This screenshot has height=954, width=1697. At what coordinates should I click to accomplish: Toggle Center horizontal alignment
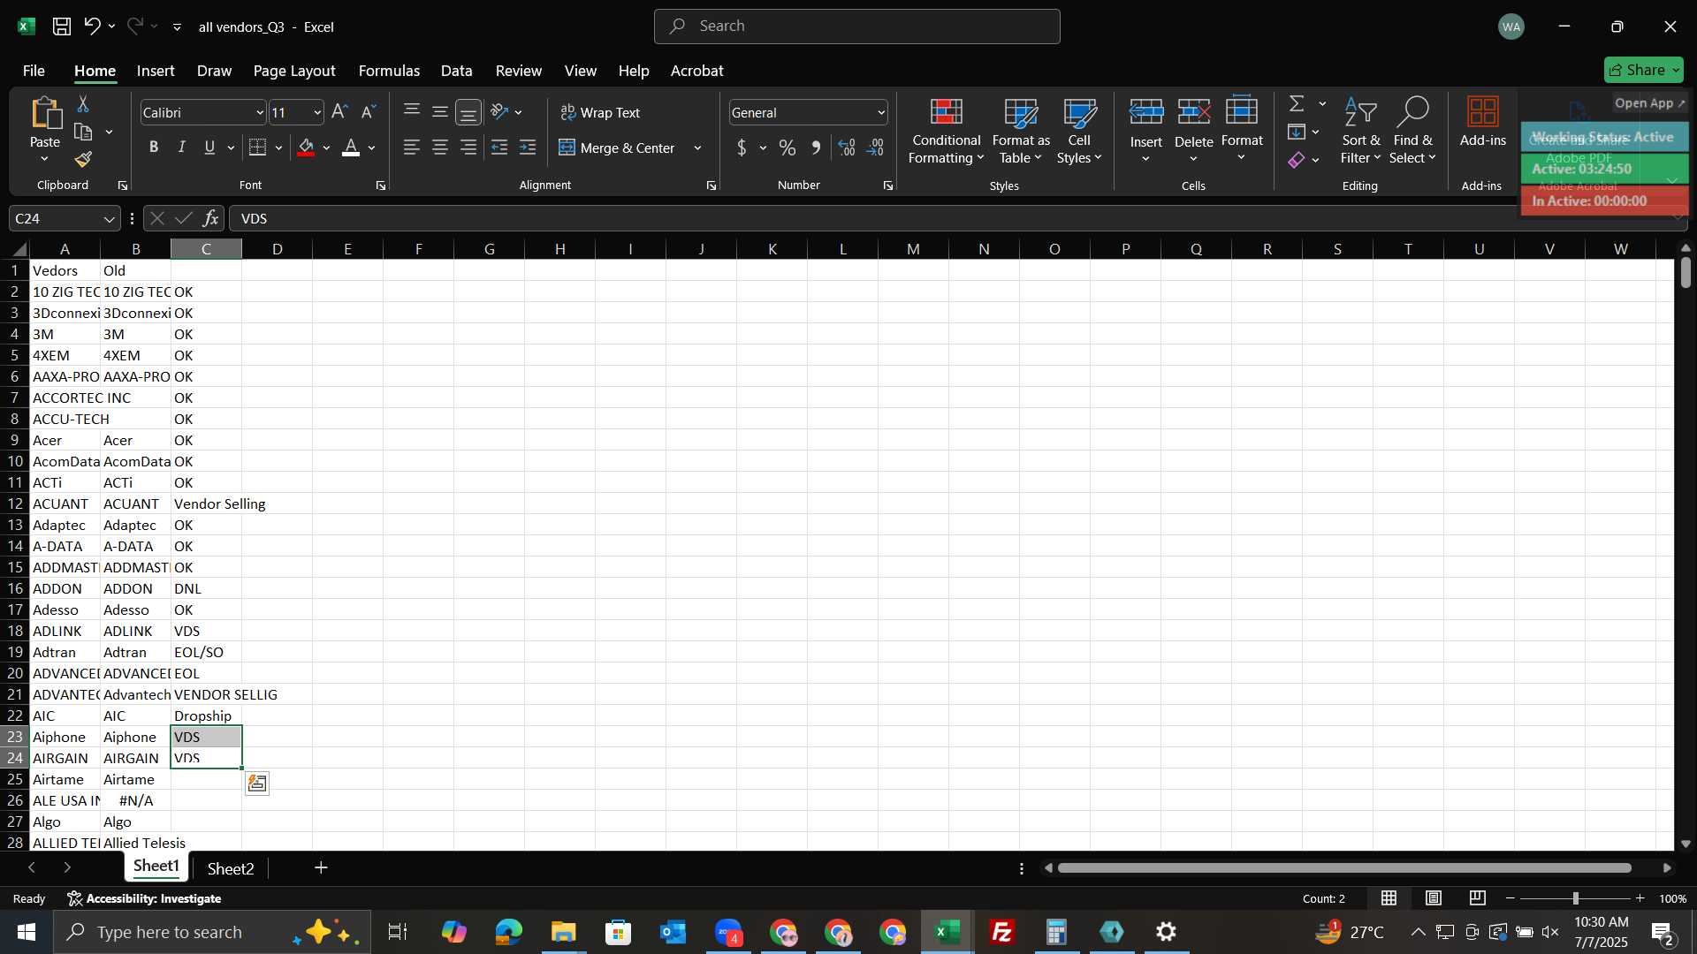point(440,148)
